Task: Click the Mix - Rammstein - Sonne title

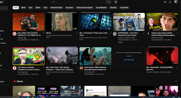Action: [159, 68]
